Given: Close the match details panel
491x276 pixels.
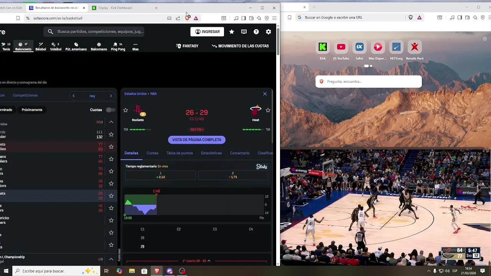Looking at the screenshot, I should [265, 94].
